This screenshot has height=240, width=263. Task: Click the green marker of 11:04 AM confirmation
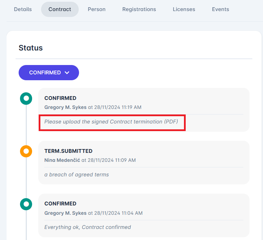click(x=26, y=204)
